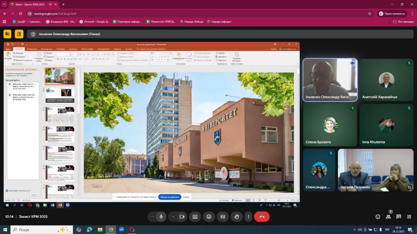Show the participants list

pos(388,217)
